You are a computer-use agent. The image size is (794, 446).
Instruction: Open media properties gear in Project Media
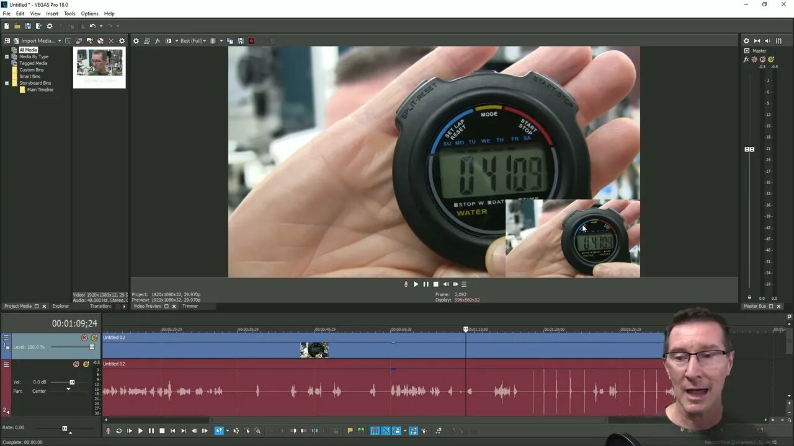tap(122, 41)
